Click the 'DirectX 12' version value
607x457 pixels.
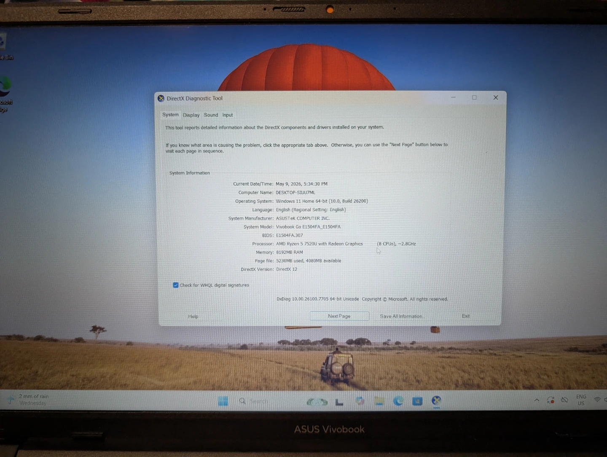click(x=287, y=269)
